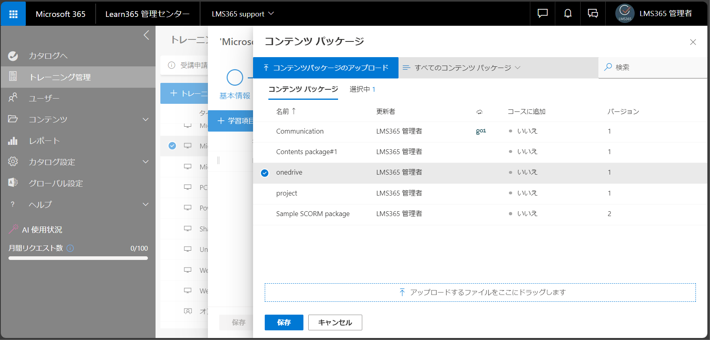Click the グローバル設定 language icon

tap(13, 183)
